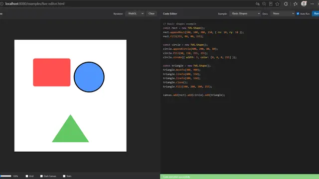Screen dimensions: 319x179
Task: Open the Renderer WebGL dropdown
Action: pyautogui.click(x=135, y=13)
